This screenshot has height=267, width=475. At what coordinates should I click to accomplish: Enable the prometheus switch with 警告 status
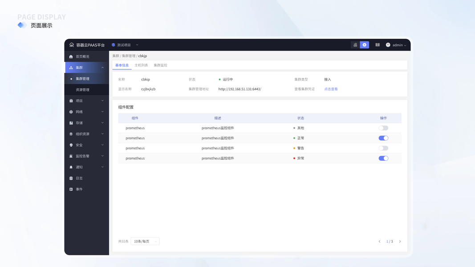383,148
